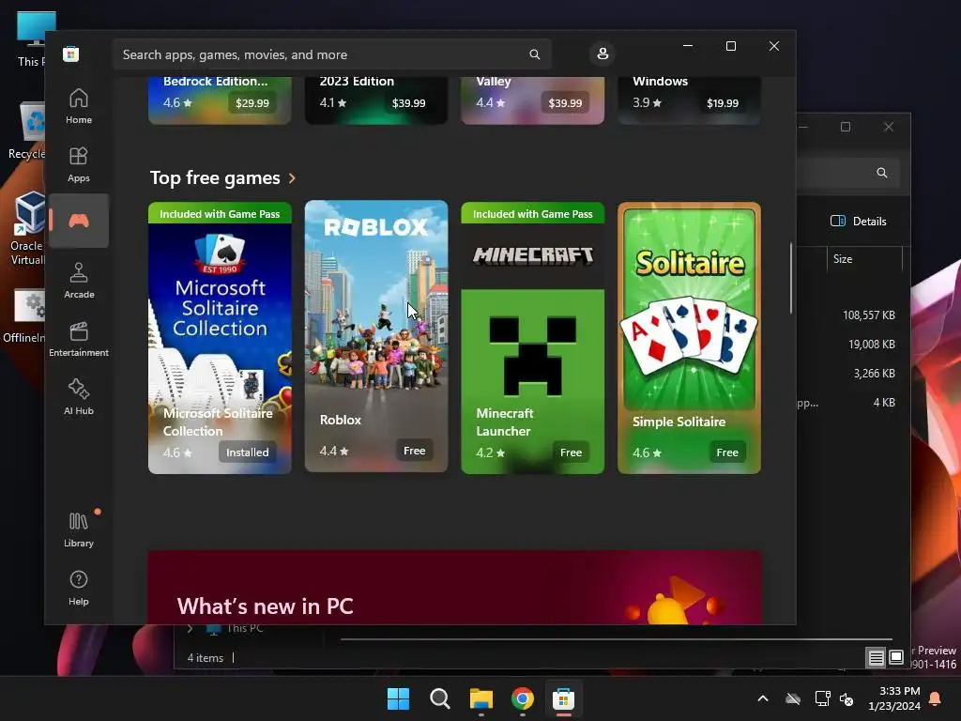Image resolution: width=961 pixels, height=721 pixels.
Task: Open the clock and date 3:33 PM
Action: 894,698
